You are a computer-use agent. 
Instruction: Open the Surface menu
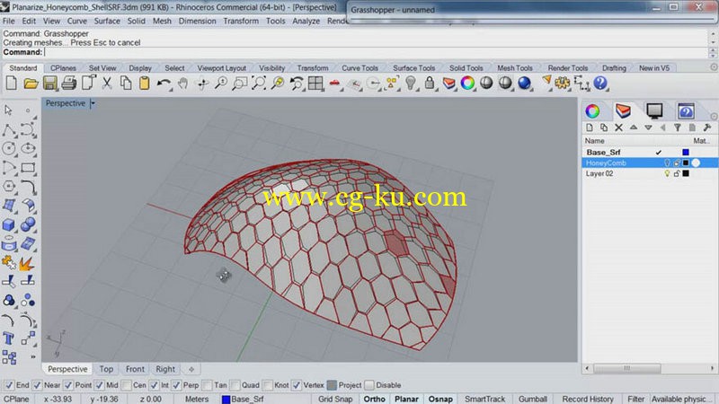pos(107,21)
